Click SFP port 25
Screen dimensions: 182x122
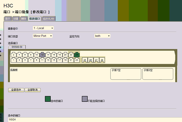coord(85,60)
